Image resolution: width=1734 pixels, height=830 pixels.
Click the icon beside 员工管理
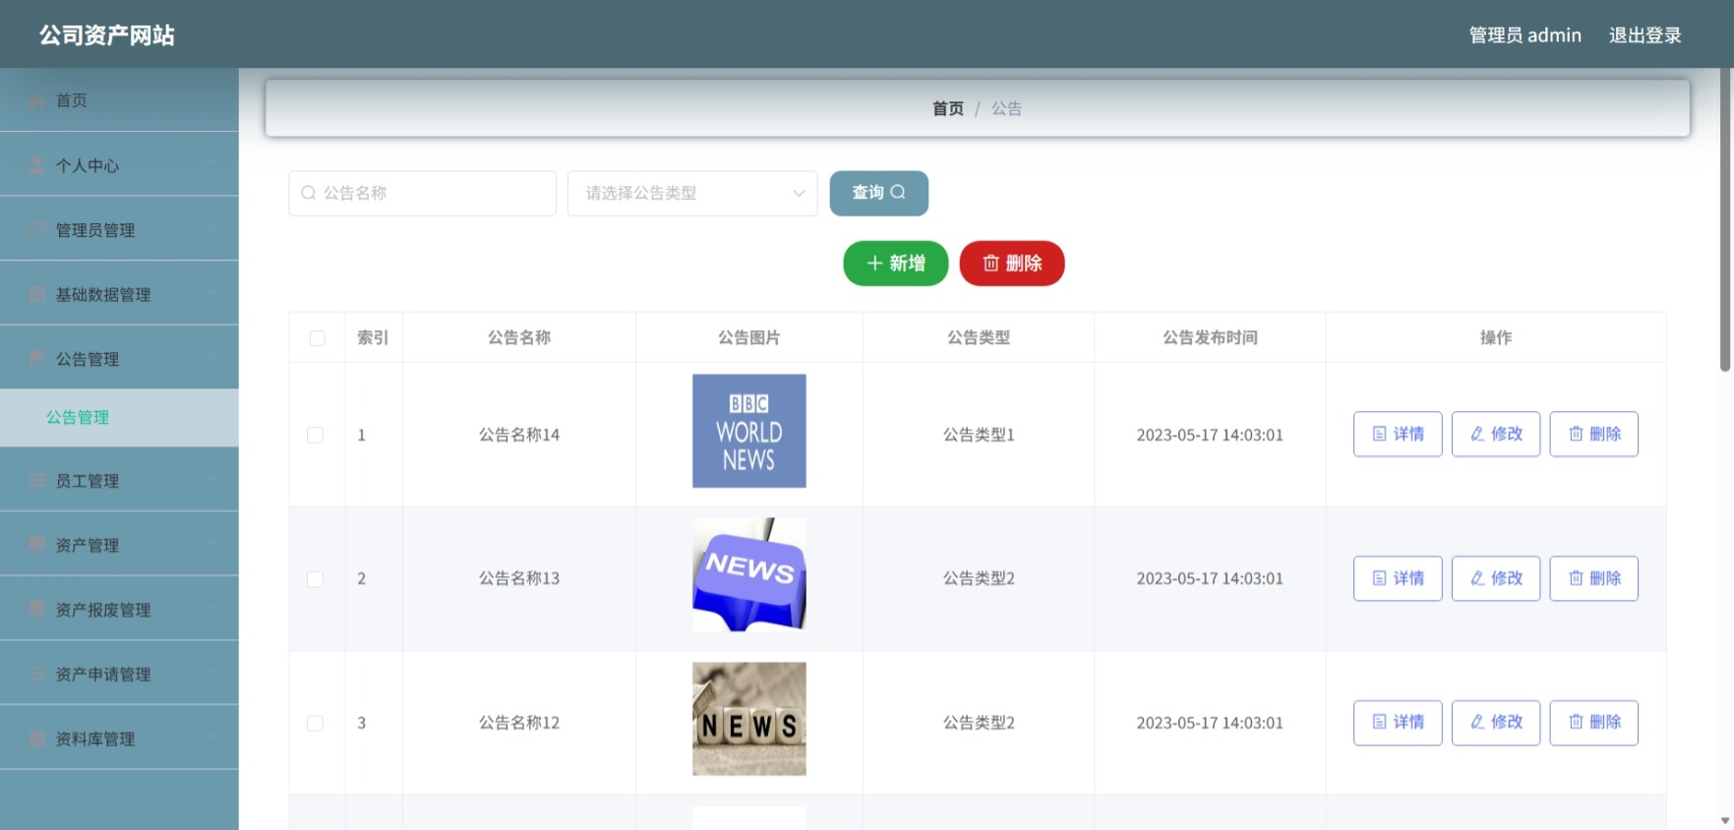tap(36, 480)
